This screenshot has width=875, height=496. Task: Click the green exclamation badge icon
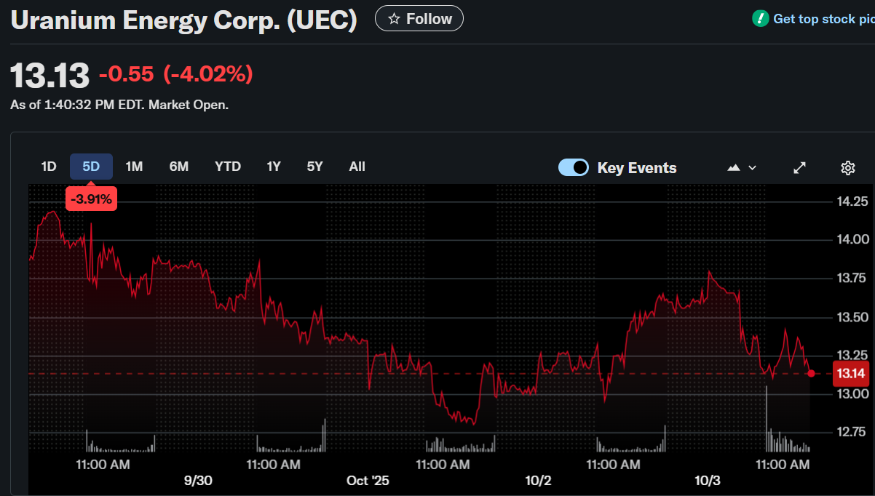click(x=760, y=19)
